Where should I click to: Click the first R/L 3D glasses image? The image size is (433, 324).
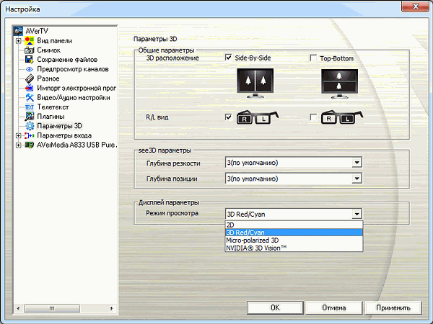pos(258,117)
